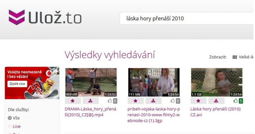Open the 1:24:52 video thumbnail
This screenshot has width=255, height=134.
coord(91,82)
